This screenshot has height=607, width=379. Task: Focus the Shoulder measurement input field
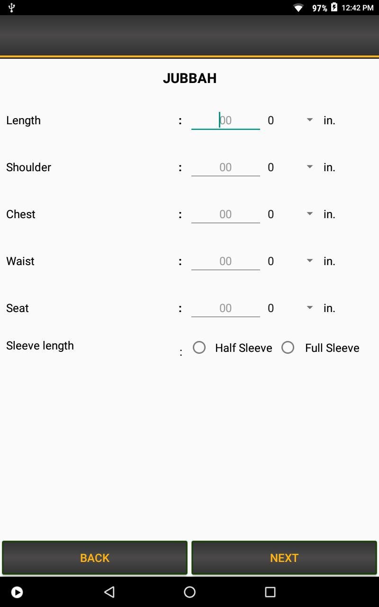(x=226, y=167)
